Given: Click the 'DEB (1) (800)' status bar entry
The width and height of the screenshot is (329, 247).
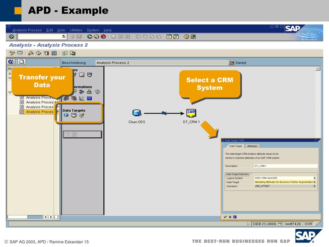Looking at the screenshot, I should point(265,224).
